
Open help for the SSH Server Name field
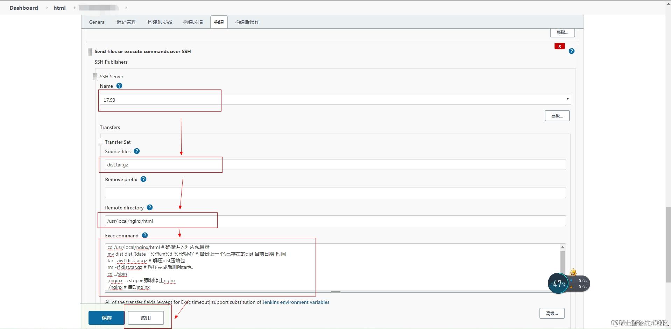119,86
